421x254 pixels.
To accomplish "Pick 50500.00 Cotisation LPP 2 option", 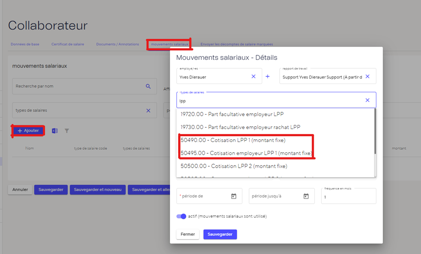I will coord(233,166).
